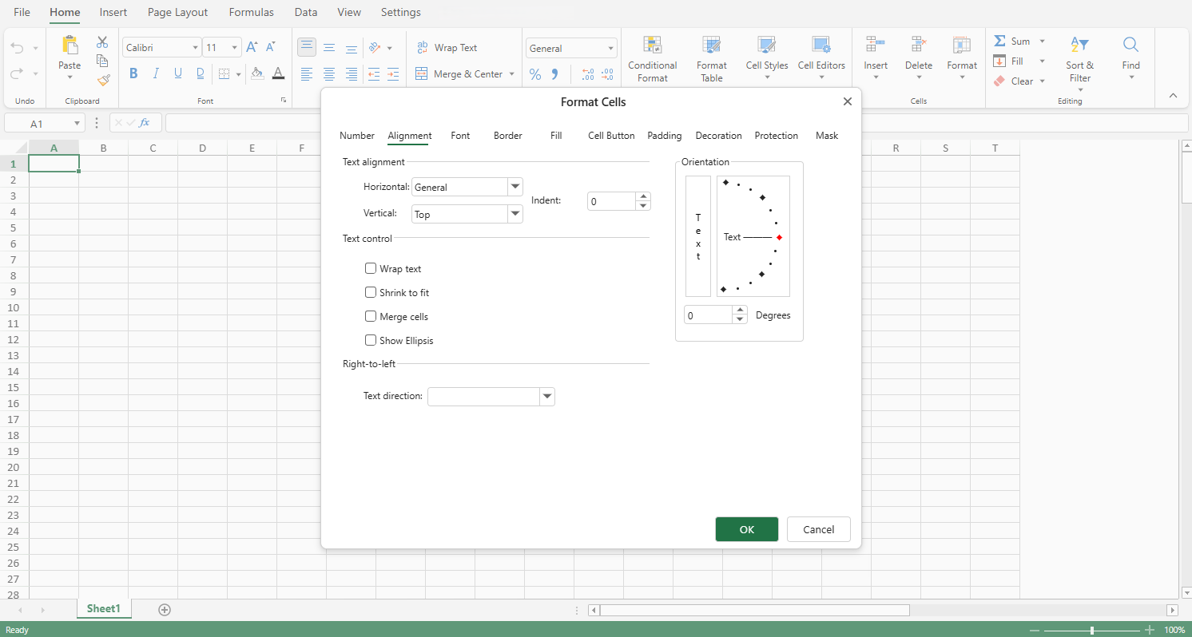Click the Copy icon in Clipboard group
The image size is (1192, 637).
point(102,61)
